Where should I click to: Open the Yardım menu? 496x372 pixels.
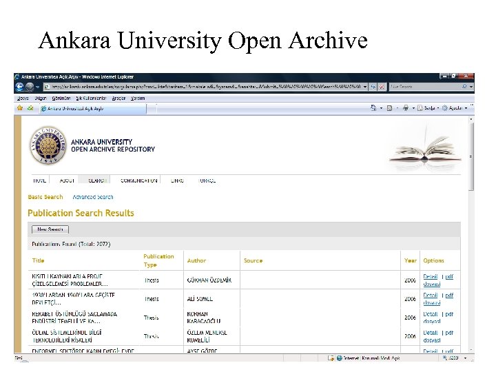[138, 99]
